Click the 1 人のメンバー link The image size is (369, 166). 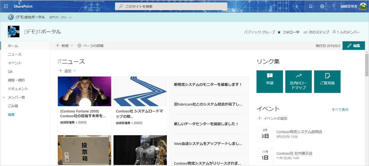349,32
